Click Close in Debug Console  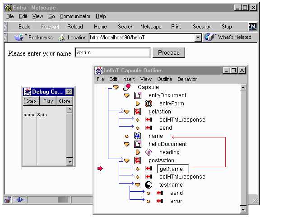coord(65,101)
